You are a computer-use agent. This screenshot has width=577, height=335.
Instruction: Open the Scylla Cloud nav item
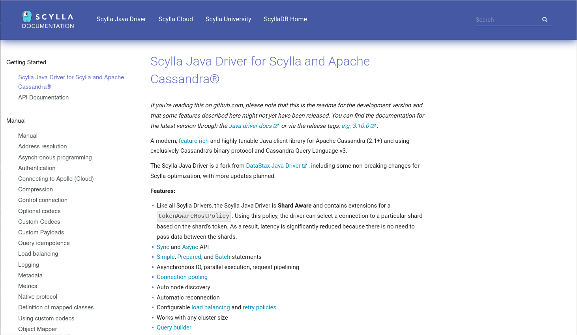(x=176, y=19)
